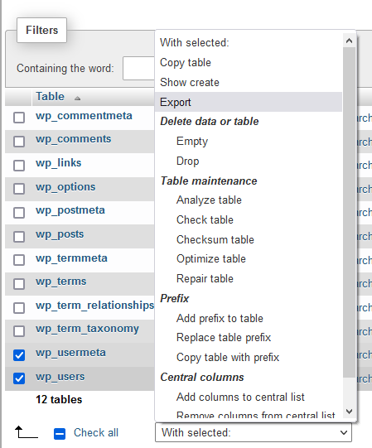Screen dimensions: 372x448
Task: Choose Drop from the list
Action: (249, 161)
